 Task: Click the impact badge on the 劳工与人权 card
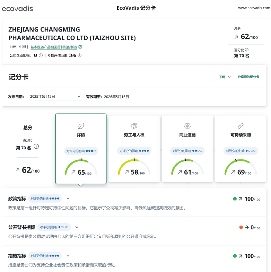(134, 151)
